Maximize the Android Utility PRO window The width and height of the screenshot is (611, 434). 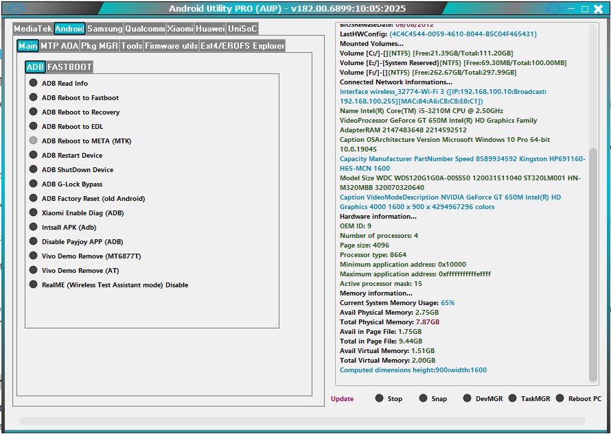[584, 9]
